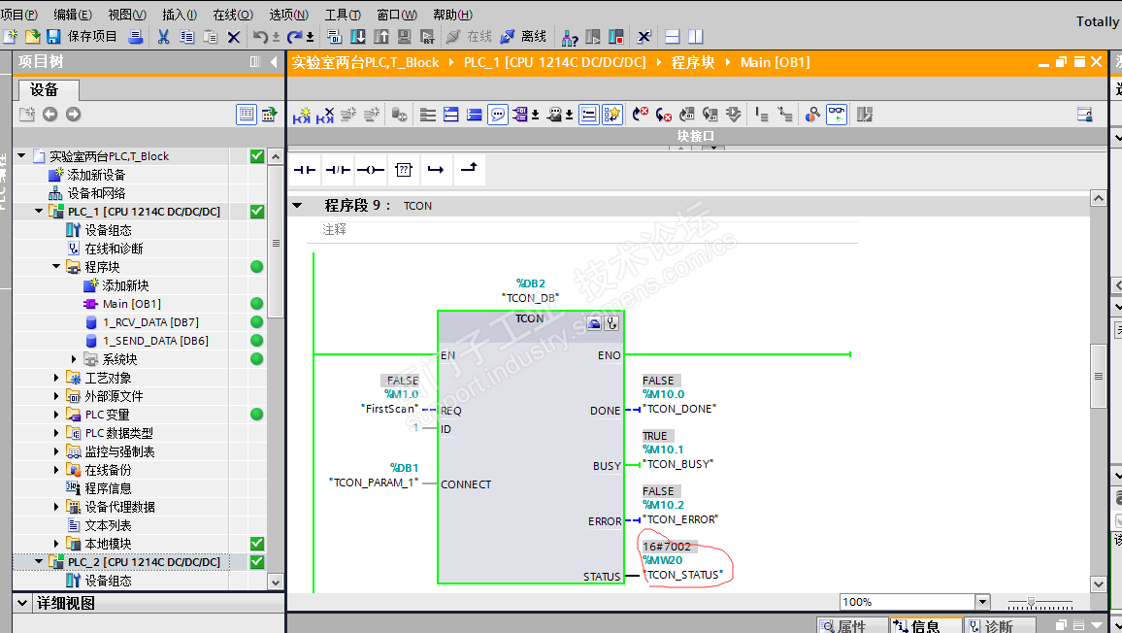Click the print icon in main toolbar
This screenshot has height=633, width=1122.
pos(135,36)
